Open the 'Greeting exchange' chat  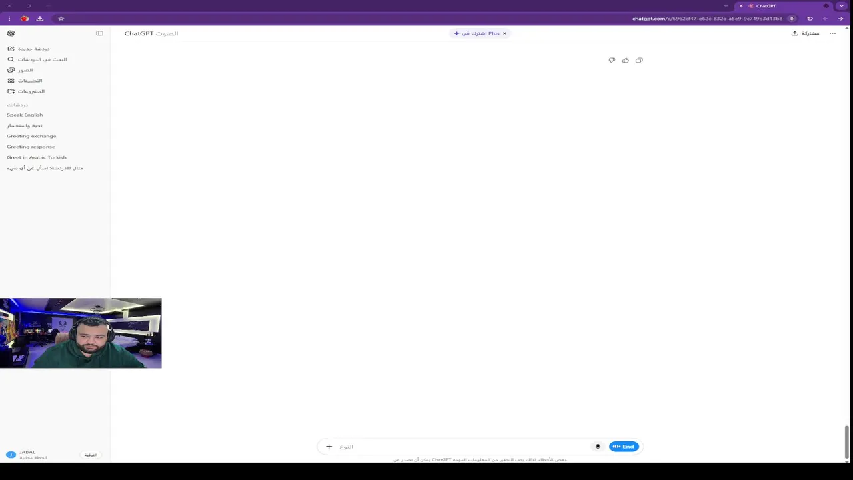[x=31, y=136]
